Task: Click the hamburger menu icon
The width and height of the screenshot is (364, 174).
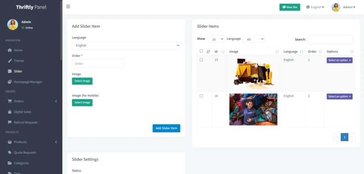Action: pos(68,6)
